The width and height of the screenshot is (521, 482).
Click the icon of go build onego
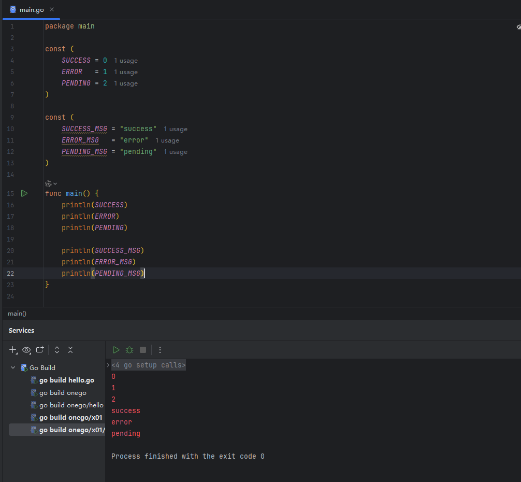(34, 392)
